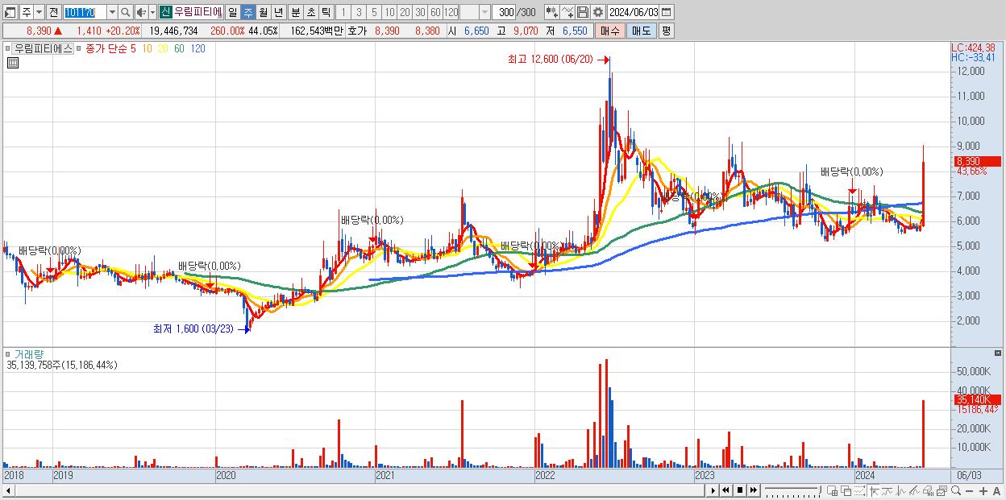This screenshot has width=1006, height=500.
Task: Select daily 일 chart period
Action: click(x=232, y=12)
